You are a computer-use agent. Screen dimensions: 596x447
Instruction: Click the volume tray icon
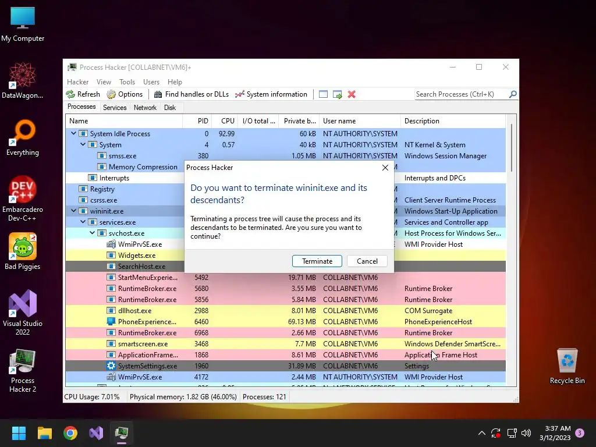click(x=526, y=433)
